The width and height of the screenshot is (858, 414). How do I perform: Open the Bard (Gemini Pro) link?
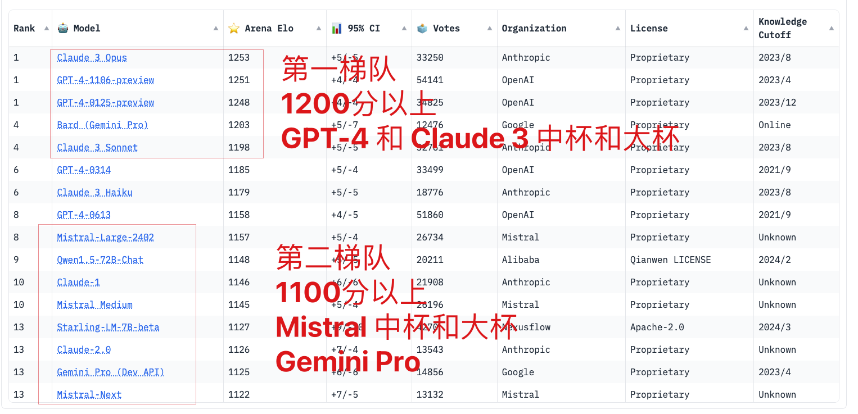[x=103, y=125]
